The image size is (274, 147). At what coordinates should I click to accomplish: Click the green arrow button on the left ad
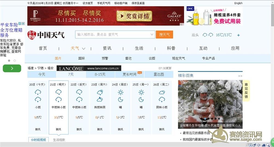[x=12, y=68]
